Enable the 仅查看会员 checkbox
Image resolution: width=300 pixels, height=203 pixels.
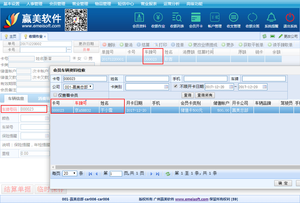(55, 95)
